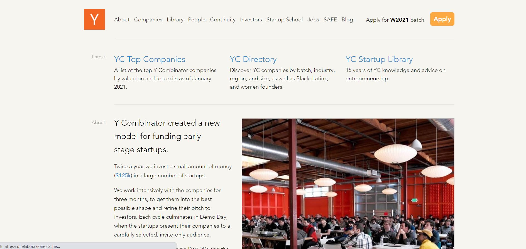Click the About section label on left
The width and height of the screenshot is (526, 249).
(x=98, y=123)
